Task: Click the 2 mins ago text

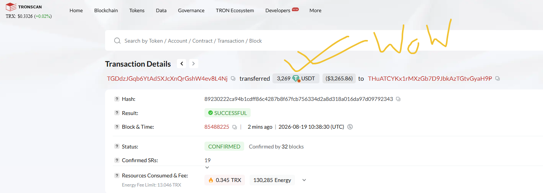Action: [260, 127]
